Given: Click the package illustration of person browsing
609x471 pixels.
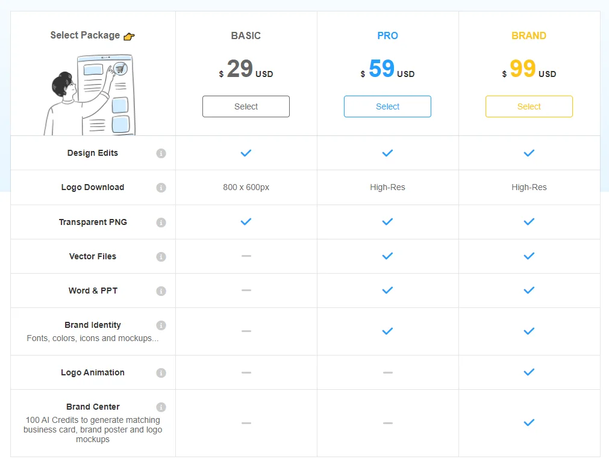Looking at the screenshot, I should point(90,94).
